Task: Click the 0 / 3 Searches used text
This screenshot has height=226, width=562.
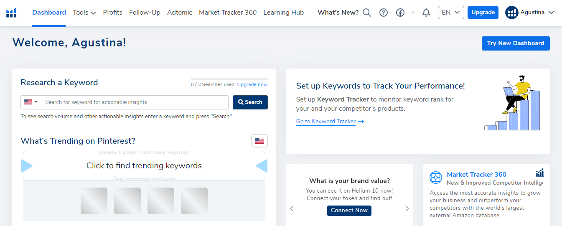Action: pos(213,84)
